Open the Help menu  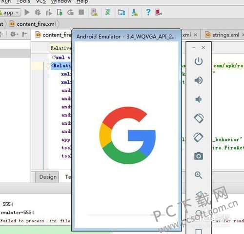(82, 1)
